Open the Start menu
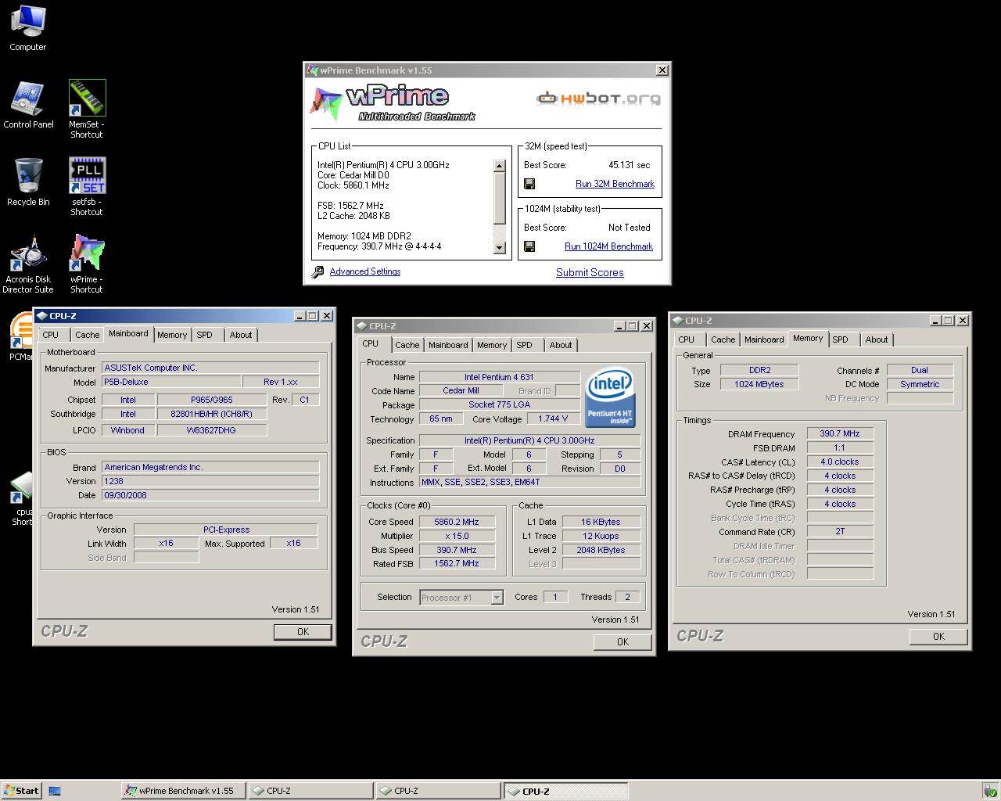1001x801 pixels. [x=21, y=791]
